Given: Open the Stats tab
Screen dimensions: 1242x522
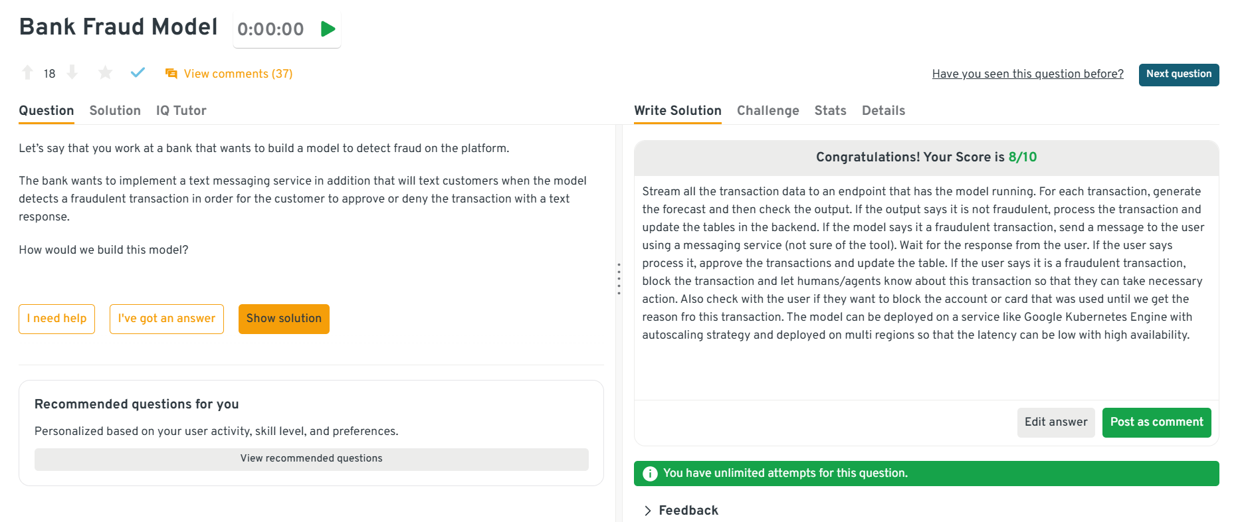Looking at the screenshot, I should [x=830, y=111].
